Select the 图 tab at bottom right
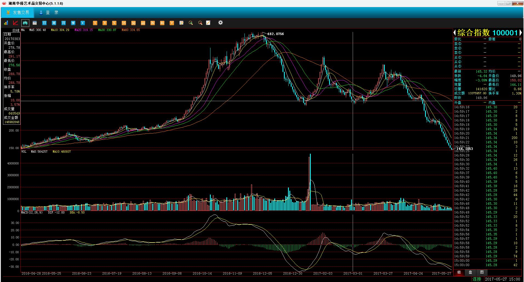Viewport: 524px width, 282px height. coord(482,272)
